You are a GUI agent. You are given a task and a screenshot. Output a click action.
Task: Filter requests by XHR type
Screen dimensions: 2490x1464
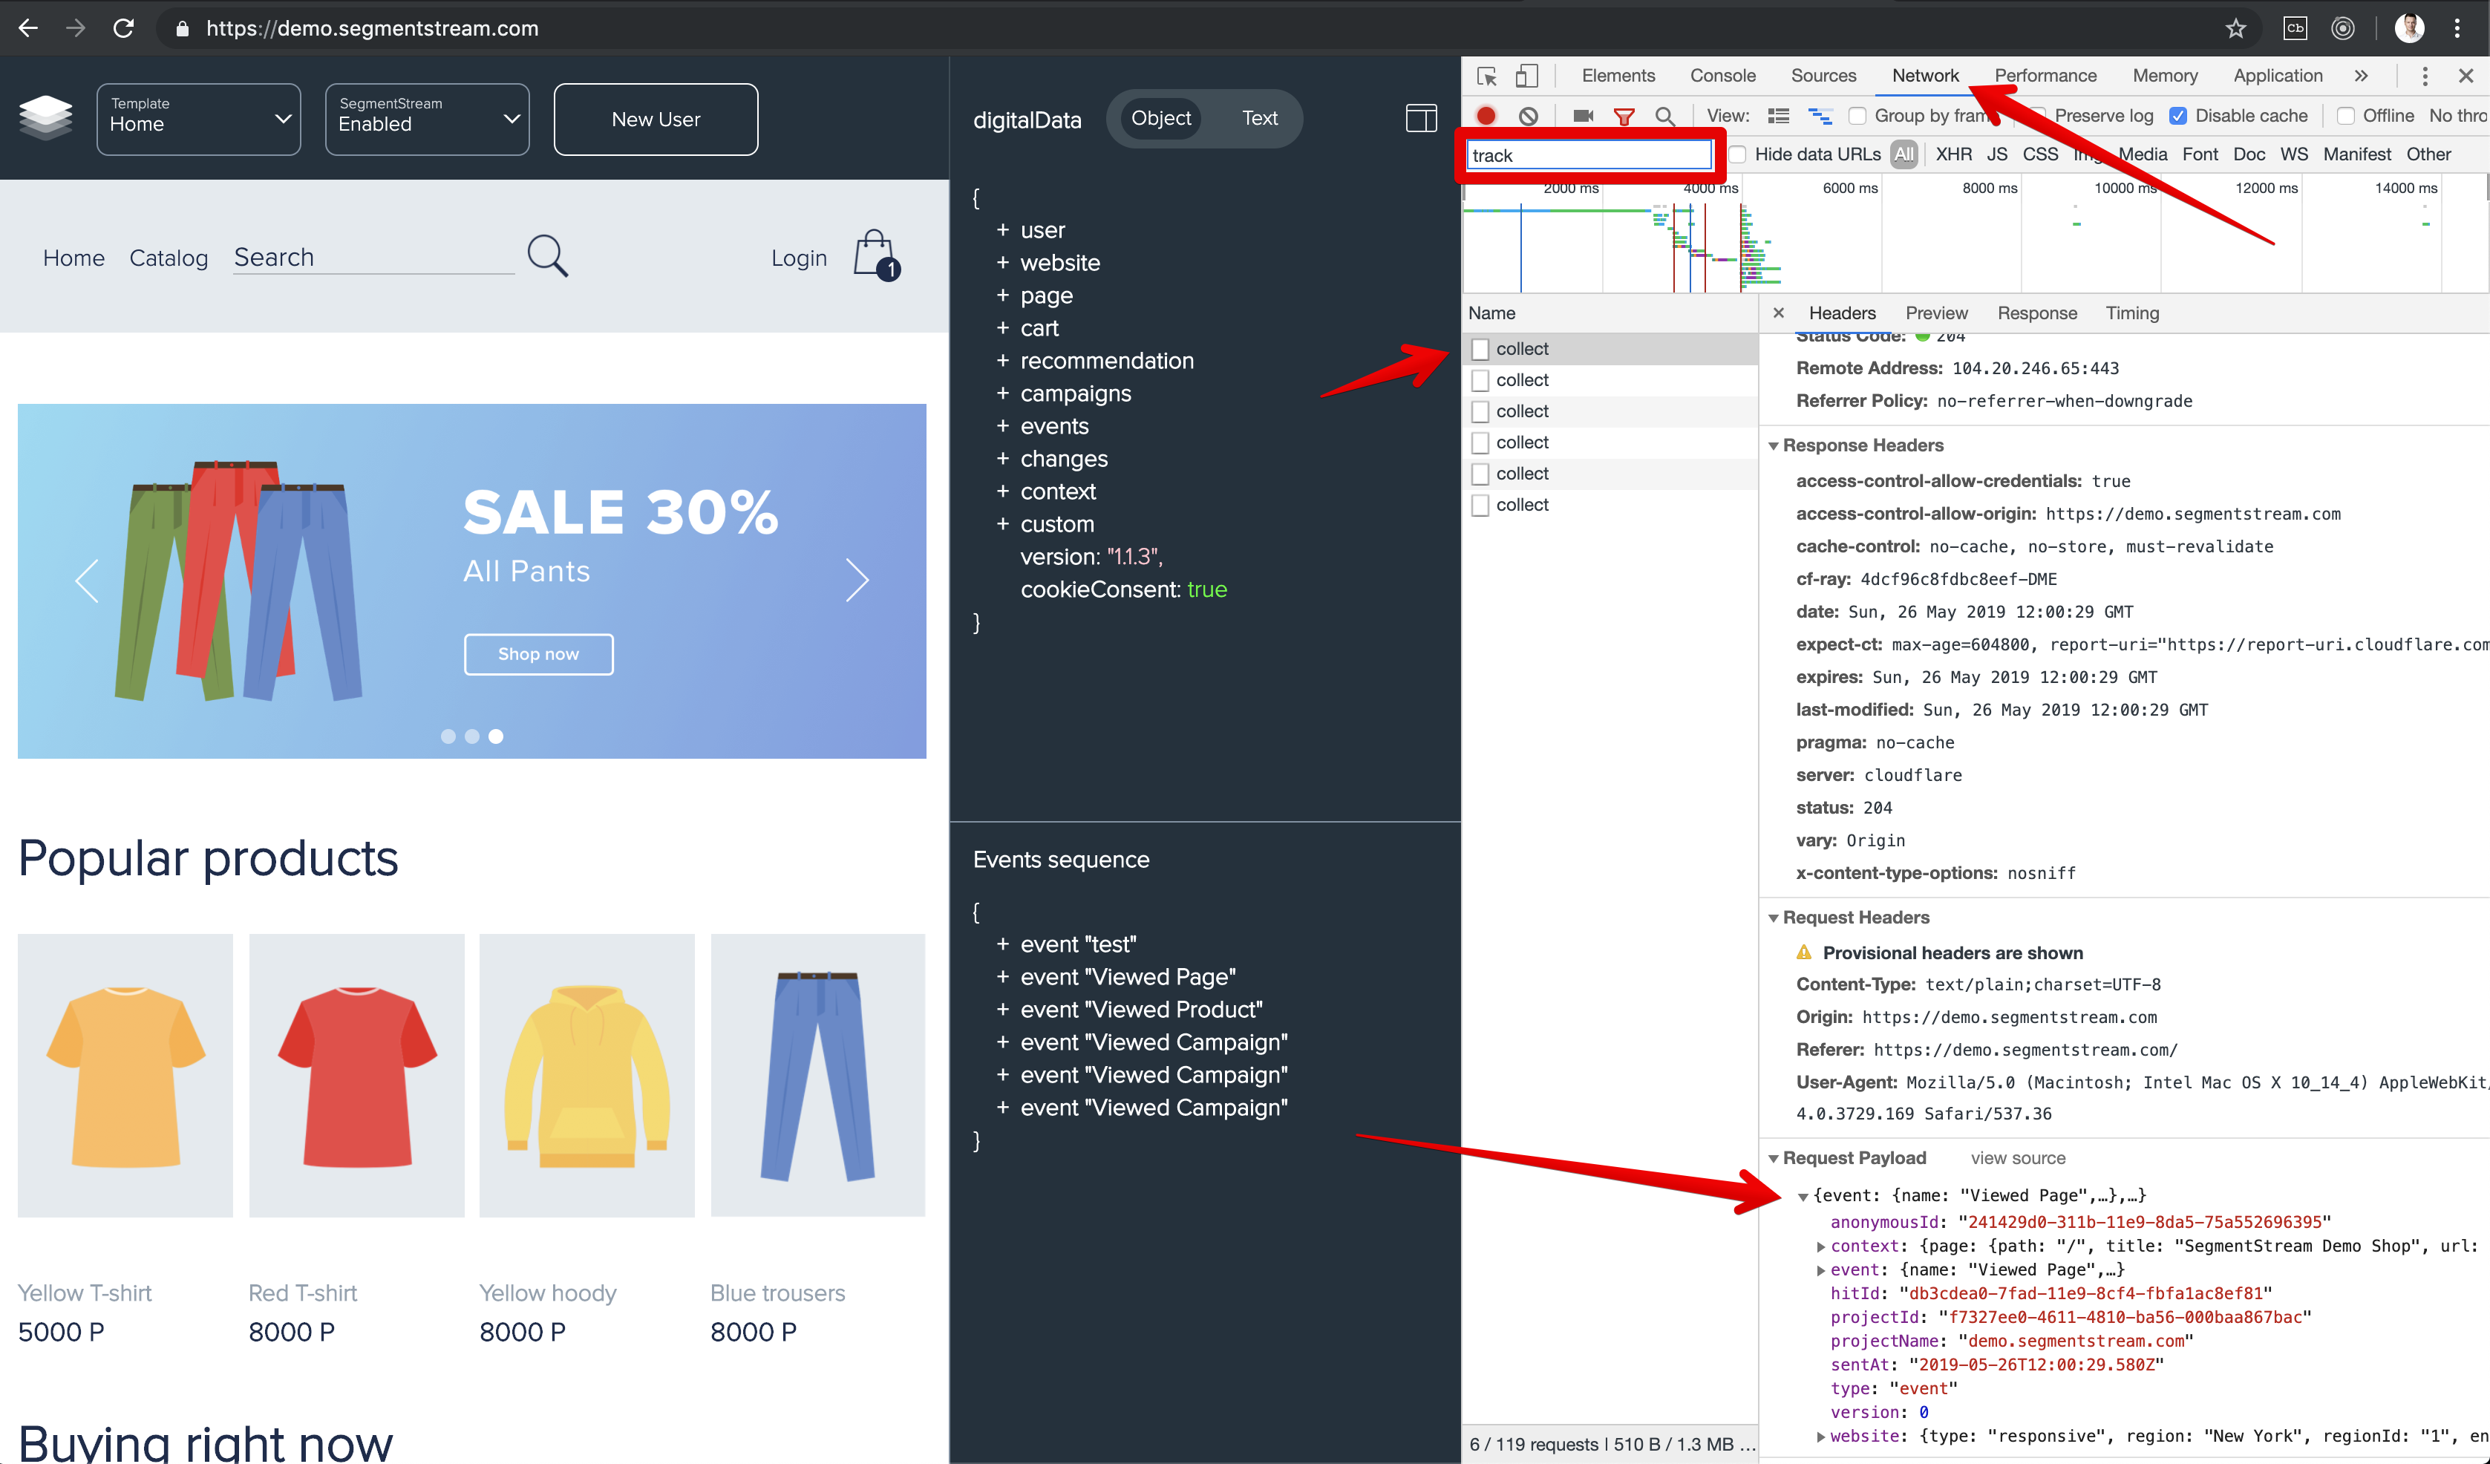point(1953,154)
